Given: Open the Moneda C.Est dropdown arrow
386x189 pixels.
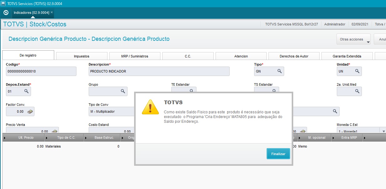Looking at the screenshot, I should pyautogui.click(x=383, y=131).
